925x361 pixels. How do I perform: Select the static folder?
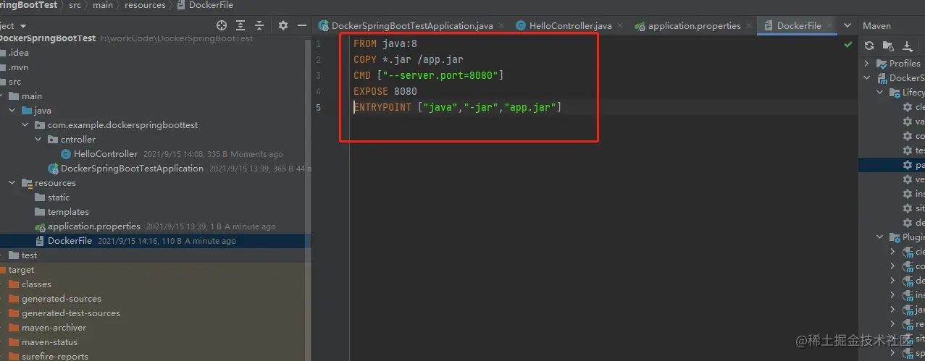point(59,198)
